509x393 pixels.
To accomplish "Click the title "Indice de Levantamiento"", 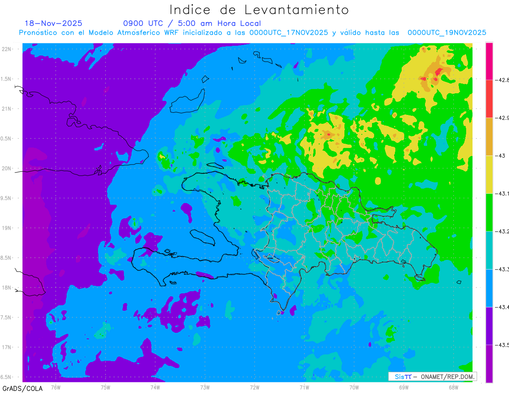I will (259, 9).
